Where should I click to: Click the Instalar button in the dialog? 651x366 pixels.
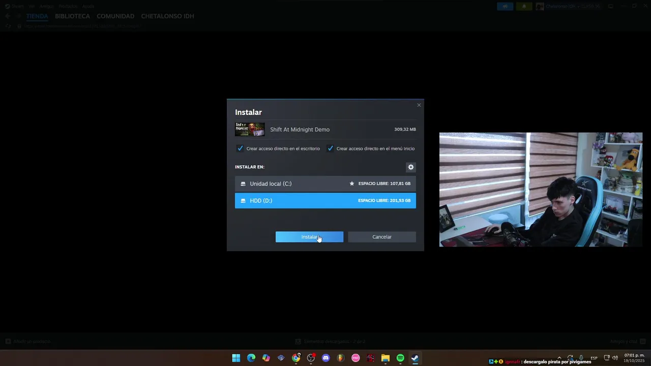(309, 237)
